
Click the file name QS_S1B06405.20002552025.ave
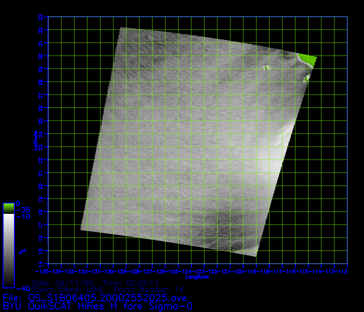(108, 298)
